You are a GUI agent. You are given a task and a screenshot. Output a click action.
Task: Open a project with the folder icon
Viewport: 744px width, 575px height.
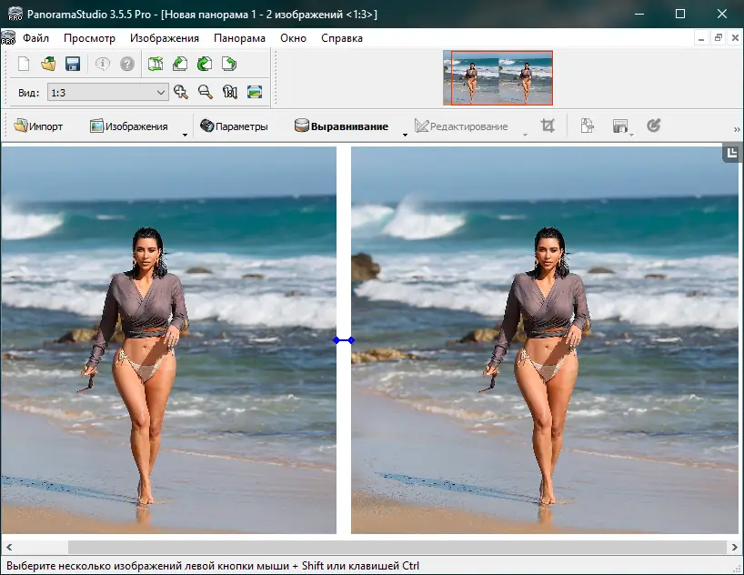click(48, 64)
